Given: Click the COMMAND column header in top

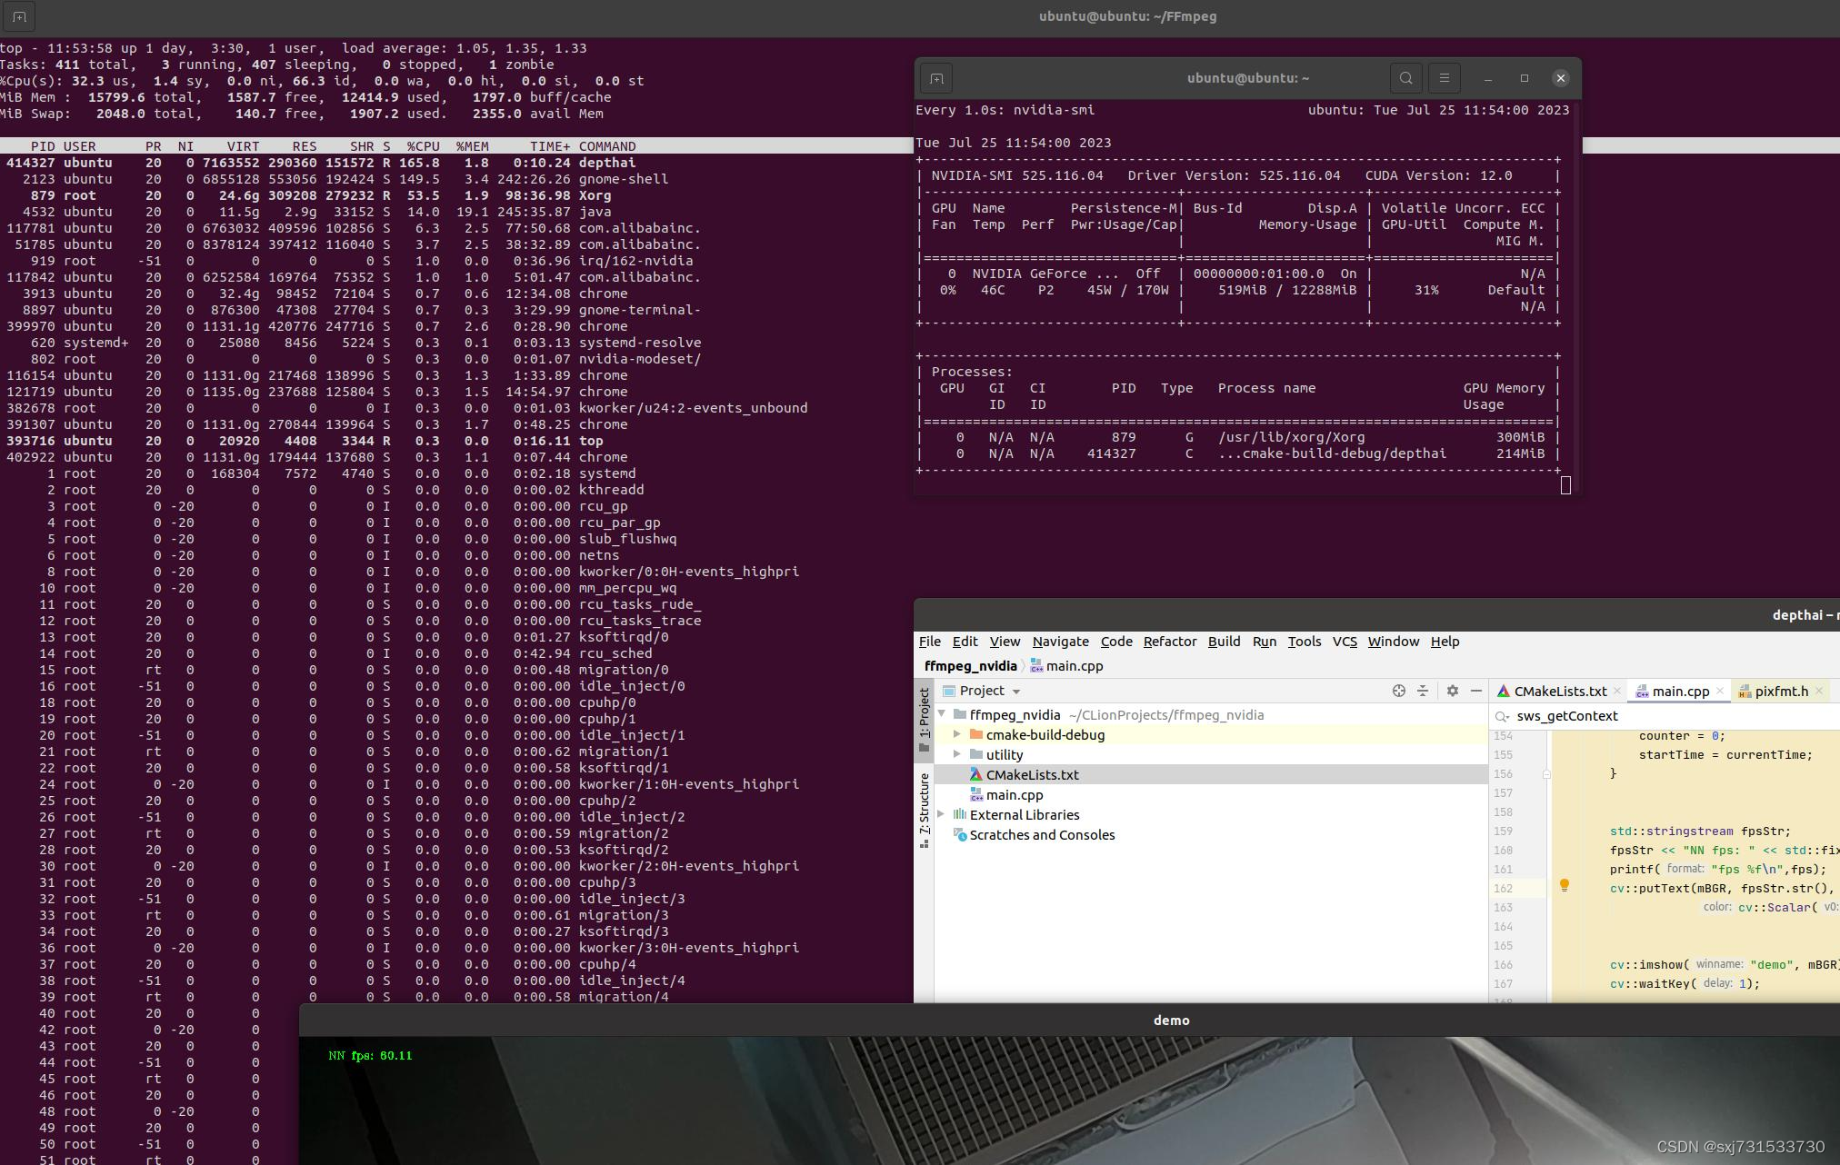Looking at the screenshot, I should coord(607,146).
